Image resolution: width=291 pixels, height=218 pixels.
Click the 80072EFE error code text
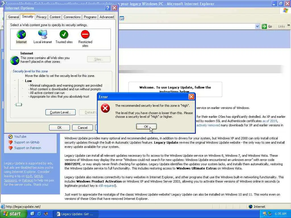[72, 164]
